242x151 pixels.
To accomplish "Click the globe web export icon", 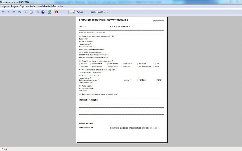I will tap(50, 12).
